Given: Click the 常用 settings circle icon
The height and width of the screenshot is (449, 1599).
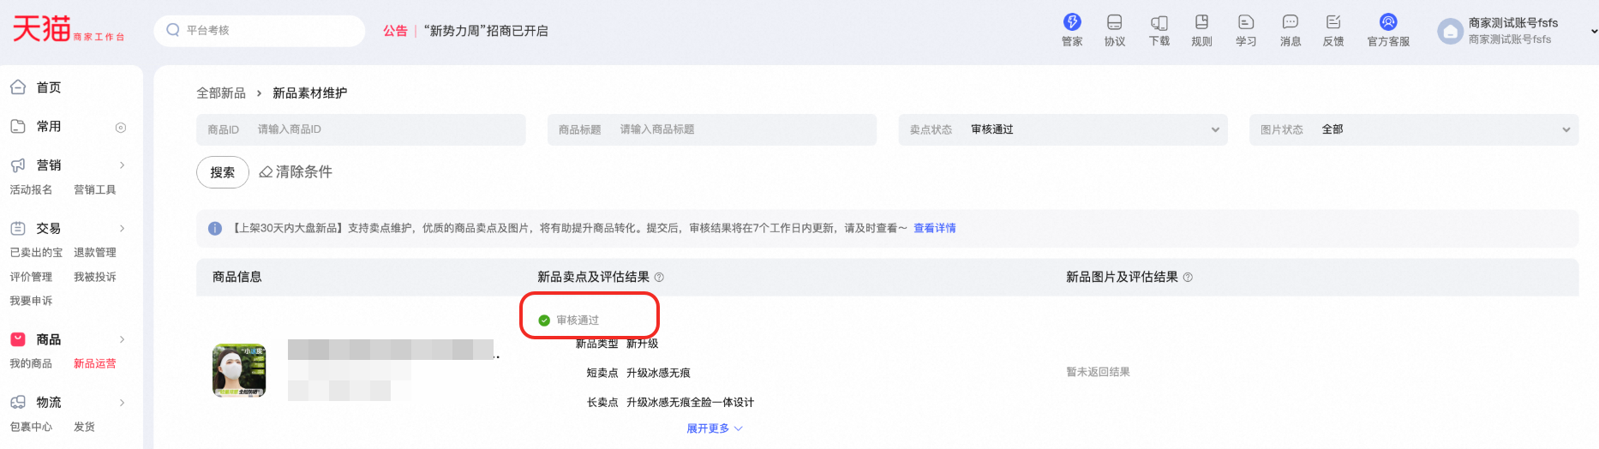Looking at the screenshot, I should [121, 127].
